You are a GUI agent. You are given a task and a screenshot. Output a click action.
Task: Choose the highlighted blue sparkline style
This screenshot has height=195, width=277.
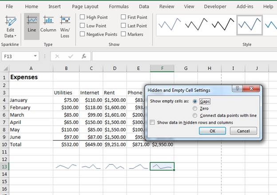tap(249, 25)
